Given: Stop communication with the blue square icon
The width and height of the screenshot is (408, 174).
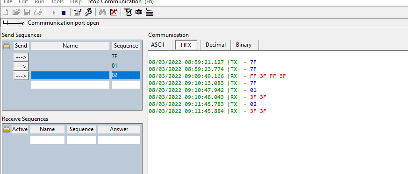Looking at the screenshot, I should tap(64, 13).
